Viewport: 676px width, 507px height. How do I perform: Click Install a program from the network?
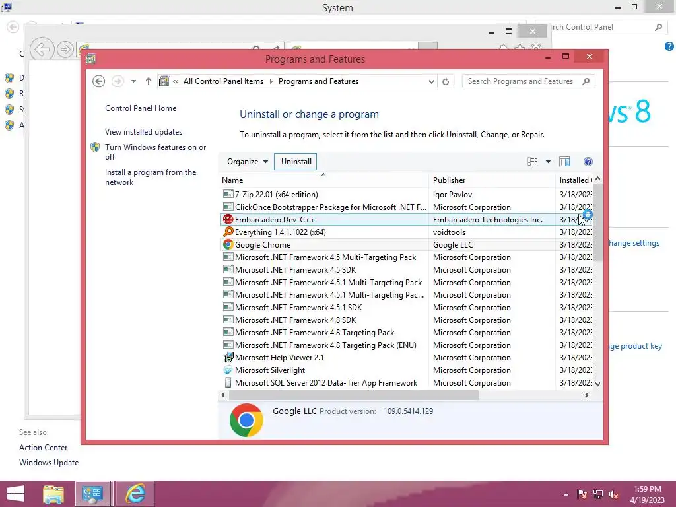[x=151, y=177]
